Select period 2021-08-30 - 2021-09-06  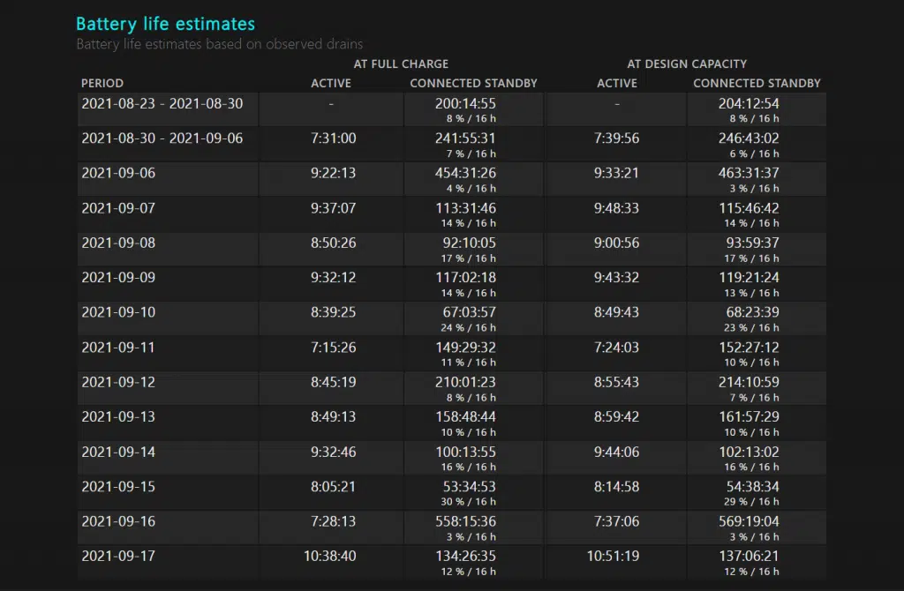pos(162,138)
